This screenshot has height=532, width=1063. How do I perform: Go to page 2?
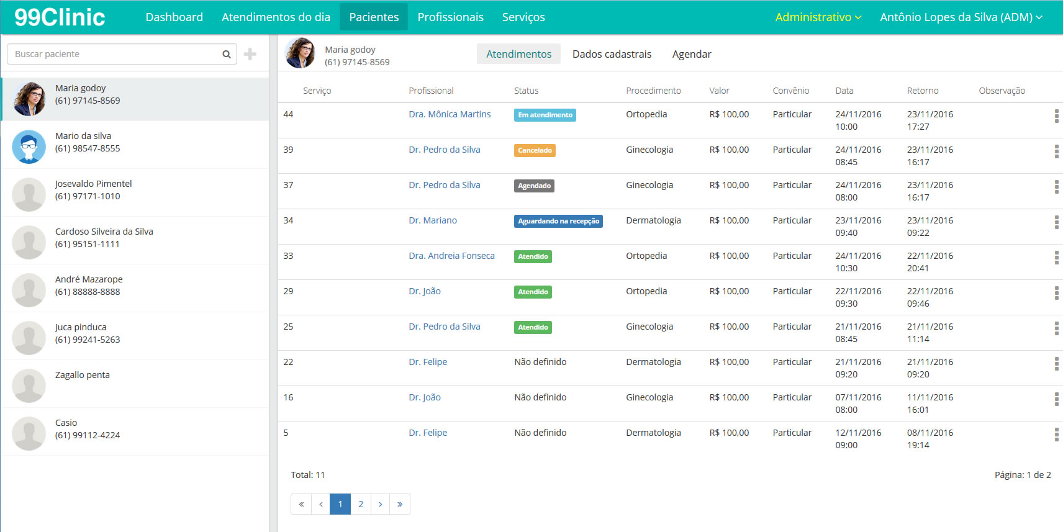[361, 504]
